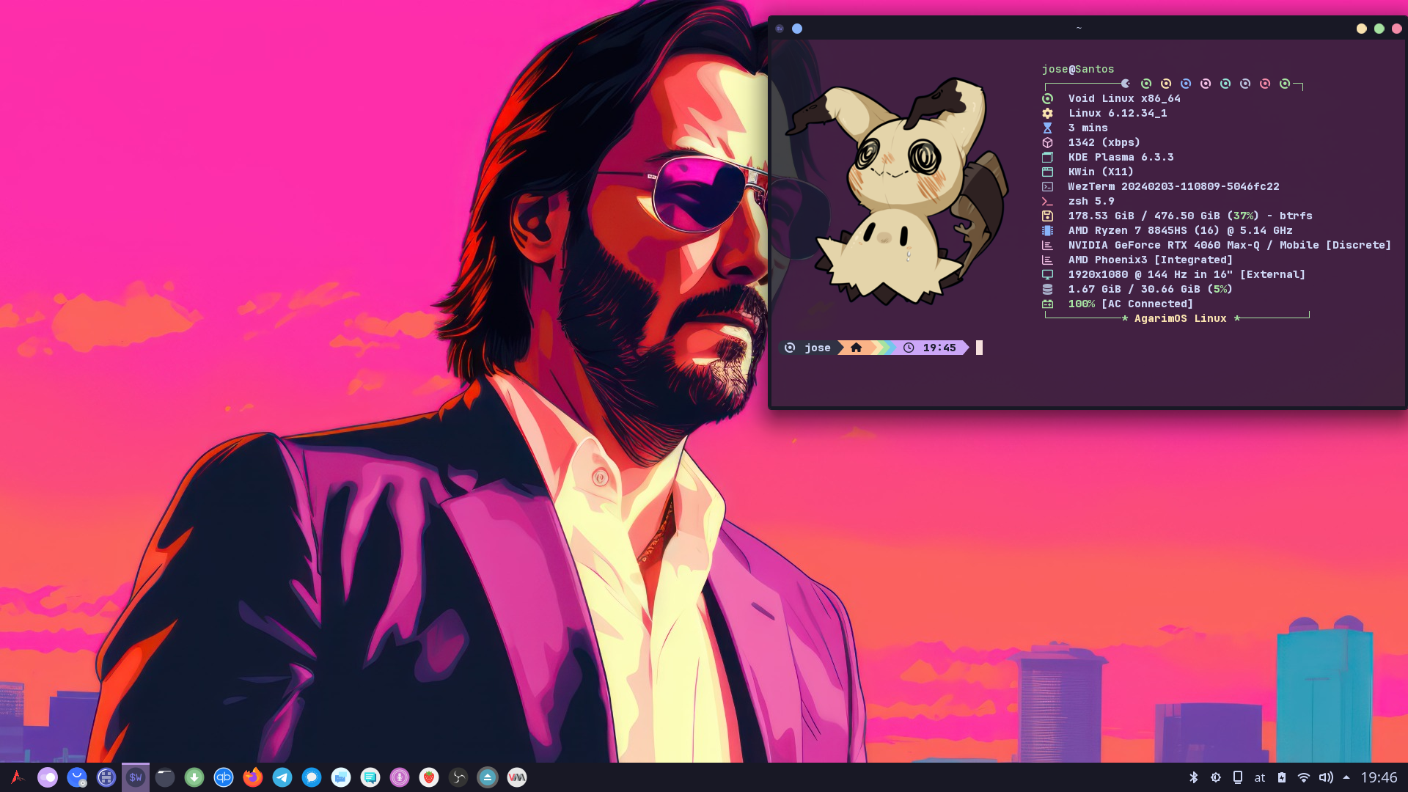
Task: Open the purple toggle-switch settings app
Action: [x=48, y=777]
